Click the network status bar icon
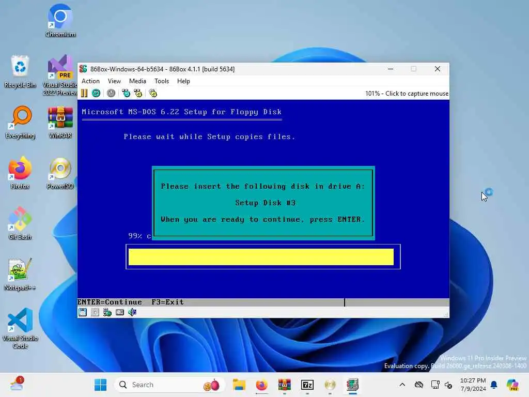 click(x=107, y=312)
